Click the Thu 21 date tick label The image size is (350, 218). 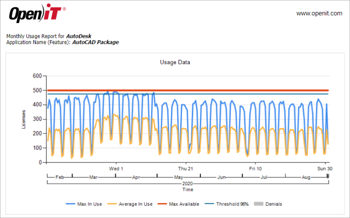click(185, 169)
